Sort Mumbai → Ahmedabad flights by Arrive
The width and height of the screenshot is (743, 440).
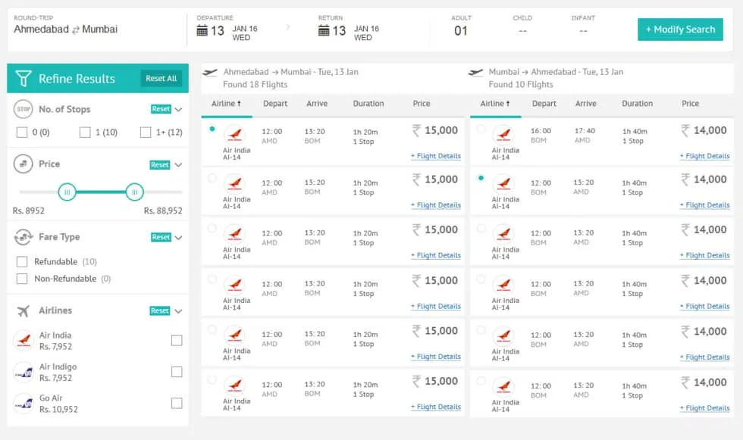click(585, 104)
